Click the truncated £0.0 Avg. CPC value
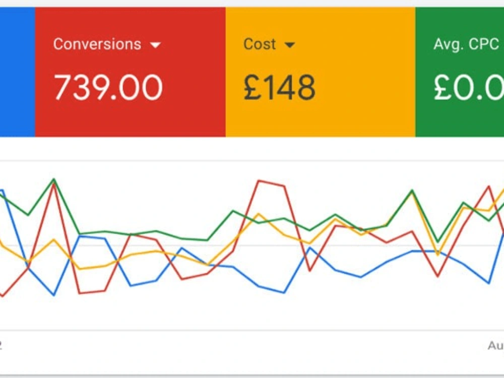This screenshot has width=504, height=378. (469, 87)
